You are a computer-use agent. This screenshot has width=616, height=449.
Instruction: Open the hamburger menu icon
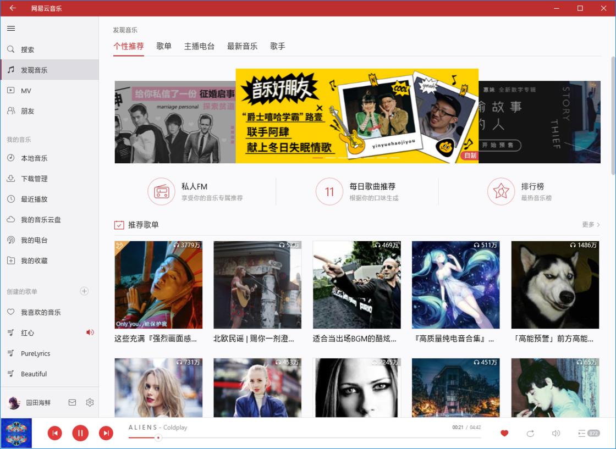[11, 28]
